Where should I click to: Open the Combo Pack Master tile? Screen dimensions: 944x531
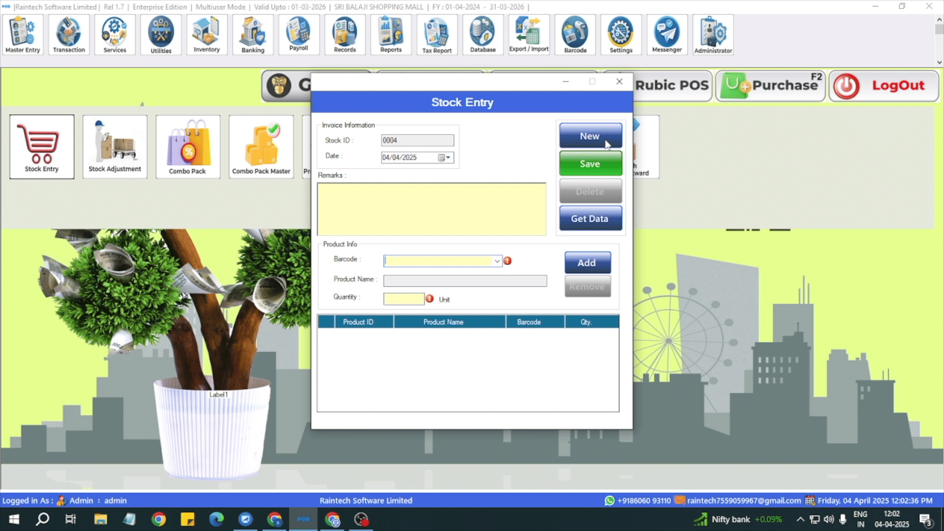tap(261, 147)
